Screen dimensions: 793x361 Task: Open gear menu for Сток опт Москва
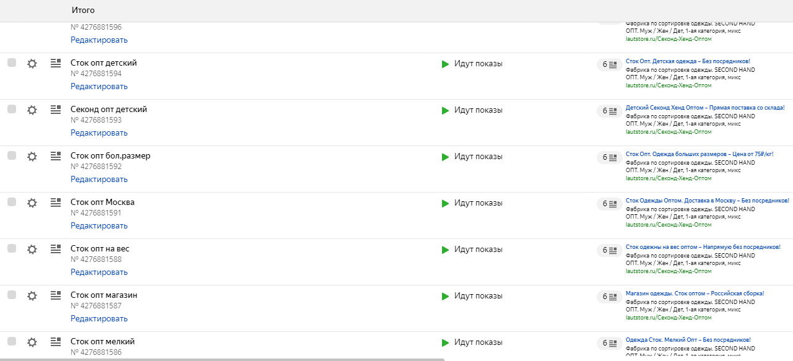pyautogui.click(x=32, y=202)
